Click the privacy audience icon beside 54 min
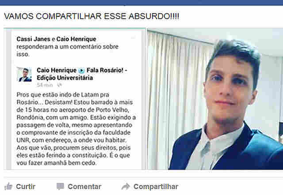The image size is (283, 195). click(x=59, y=85)
